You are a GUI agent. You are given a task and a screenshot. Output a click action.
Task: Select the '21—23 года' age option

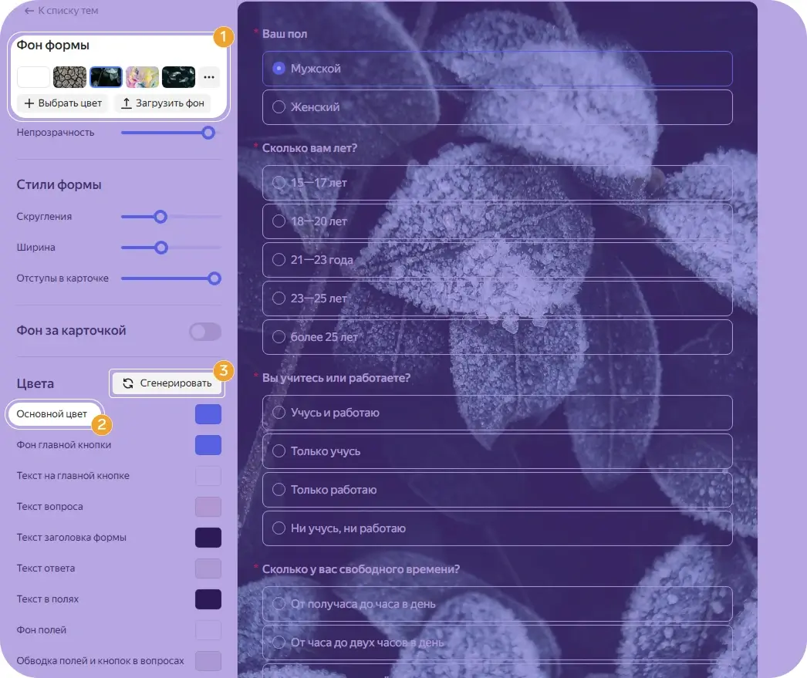pos(497,260)
